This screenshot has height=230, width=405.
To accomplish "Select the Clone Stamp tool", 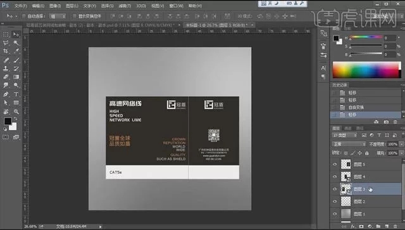I will point(6,68).
